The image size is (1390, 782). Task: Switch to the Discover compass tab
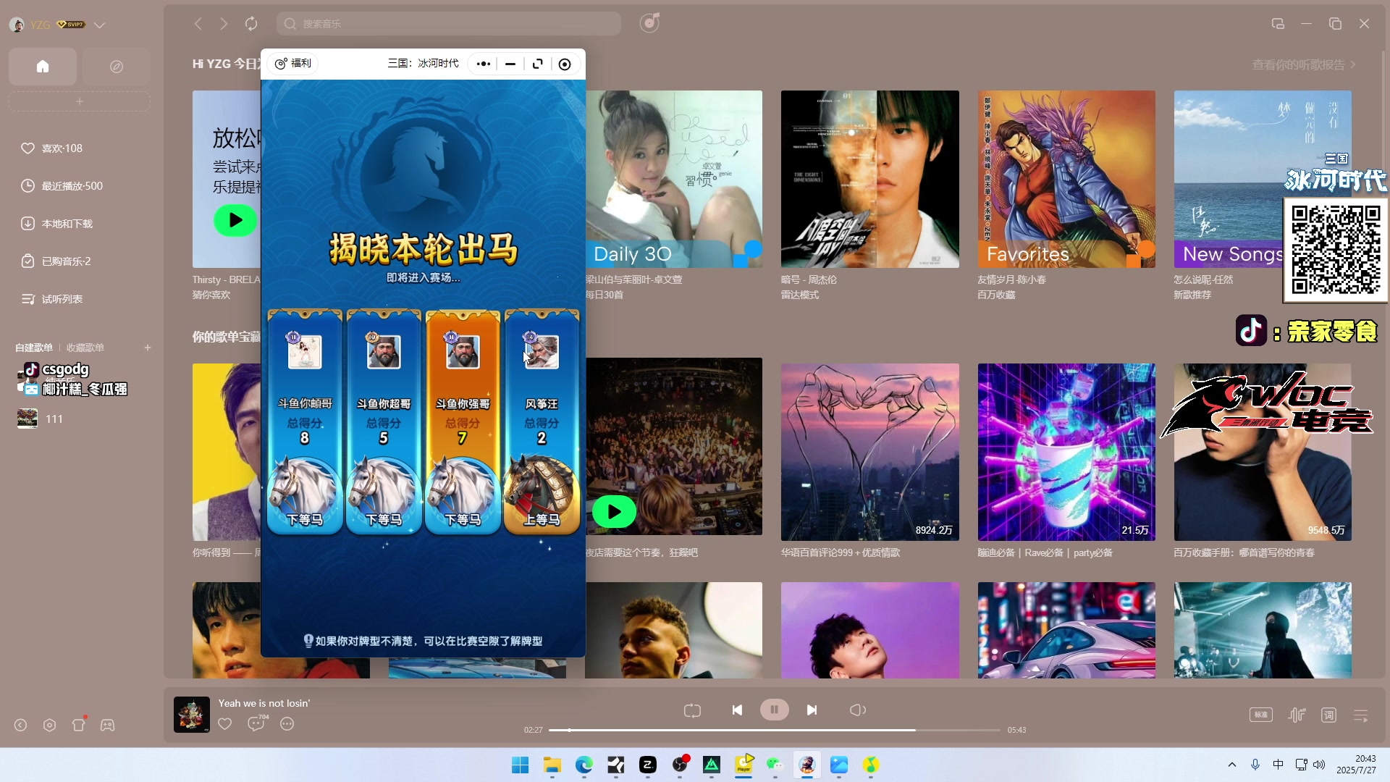coord(117,67)
